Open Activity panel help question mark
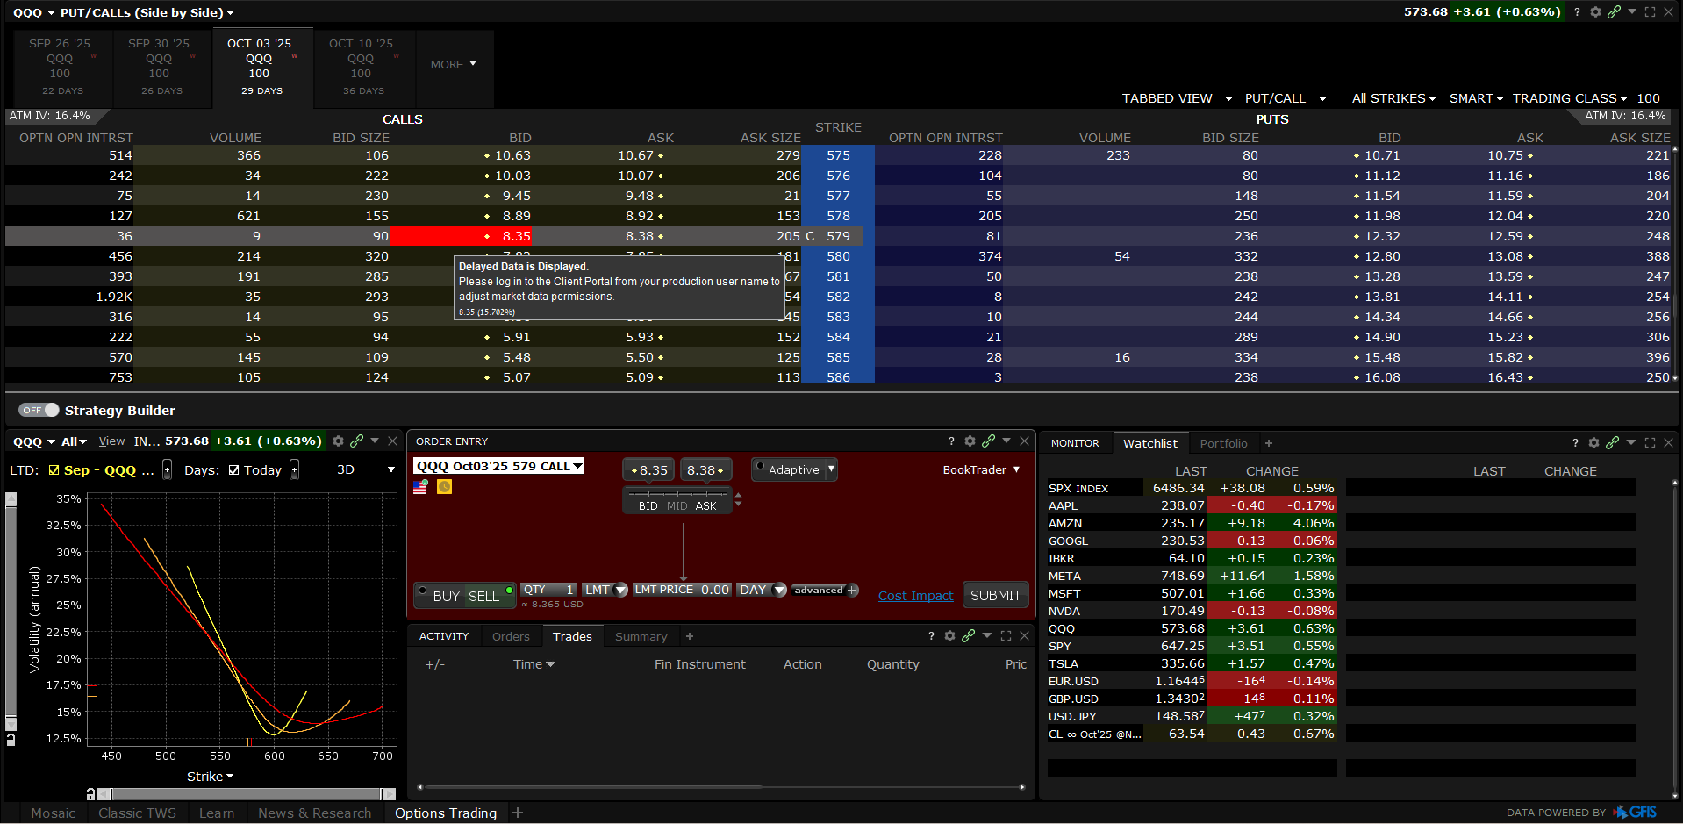This screenshot has width=1683, height=824. [x=931, y=635]
